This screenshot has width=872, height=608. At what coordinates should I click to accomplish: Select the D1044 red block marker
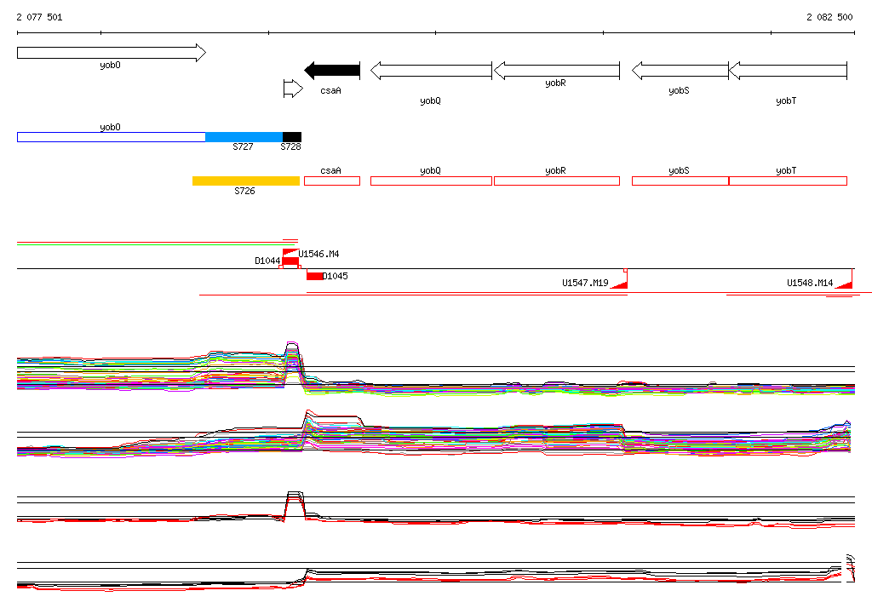290,261
